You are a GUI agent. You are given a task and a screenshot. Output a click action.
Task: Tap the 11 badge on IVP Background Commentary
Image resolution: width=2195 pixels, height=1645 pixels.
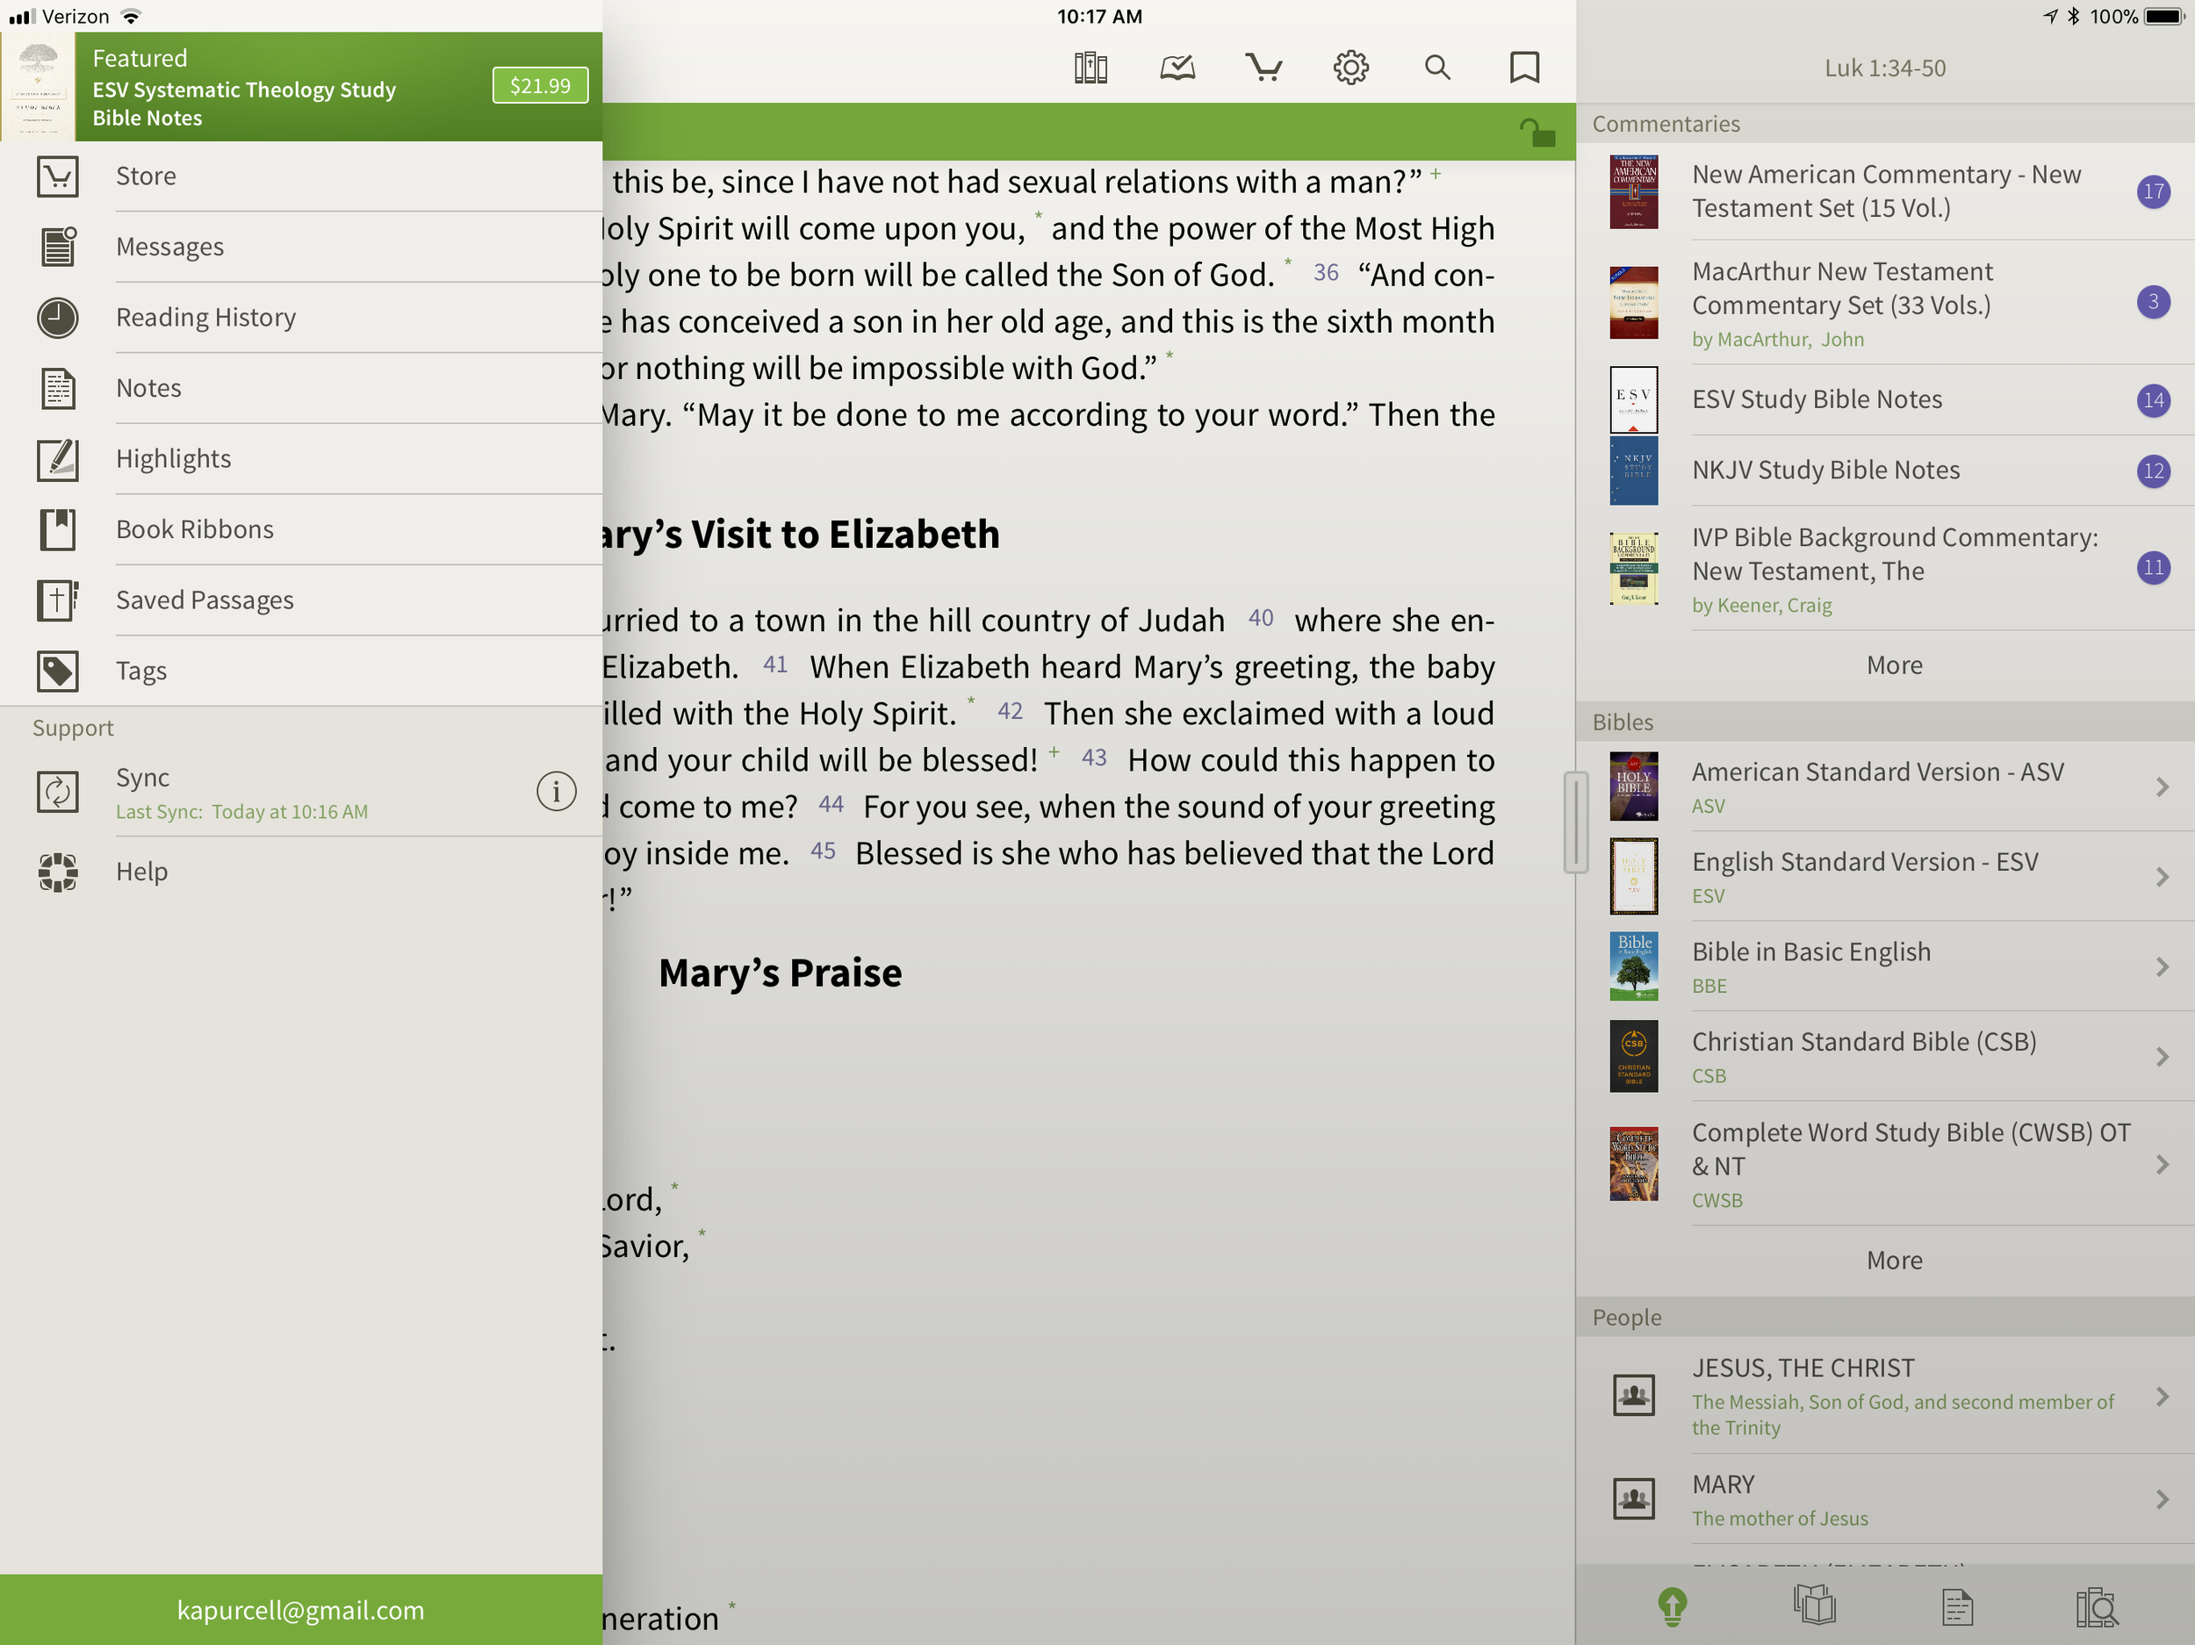[2152, 568]
